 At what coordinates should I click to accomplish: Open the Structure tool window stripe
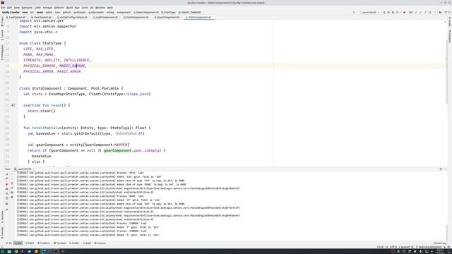click(2, 217)
